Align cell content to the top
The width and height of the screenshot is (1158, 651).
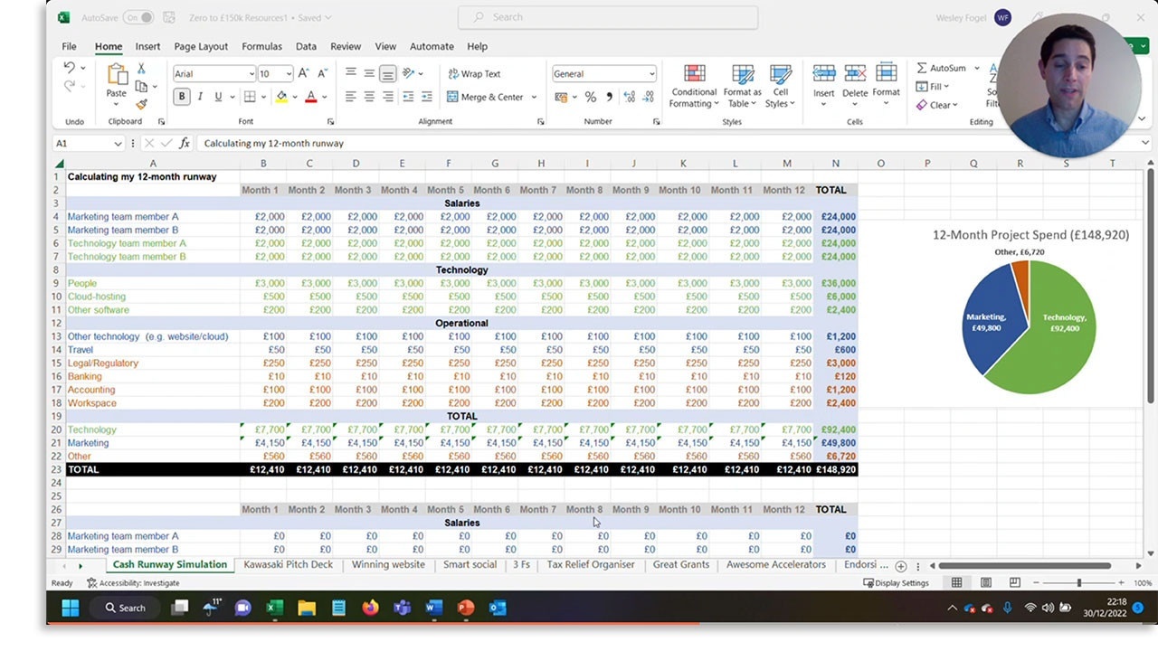350,73
